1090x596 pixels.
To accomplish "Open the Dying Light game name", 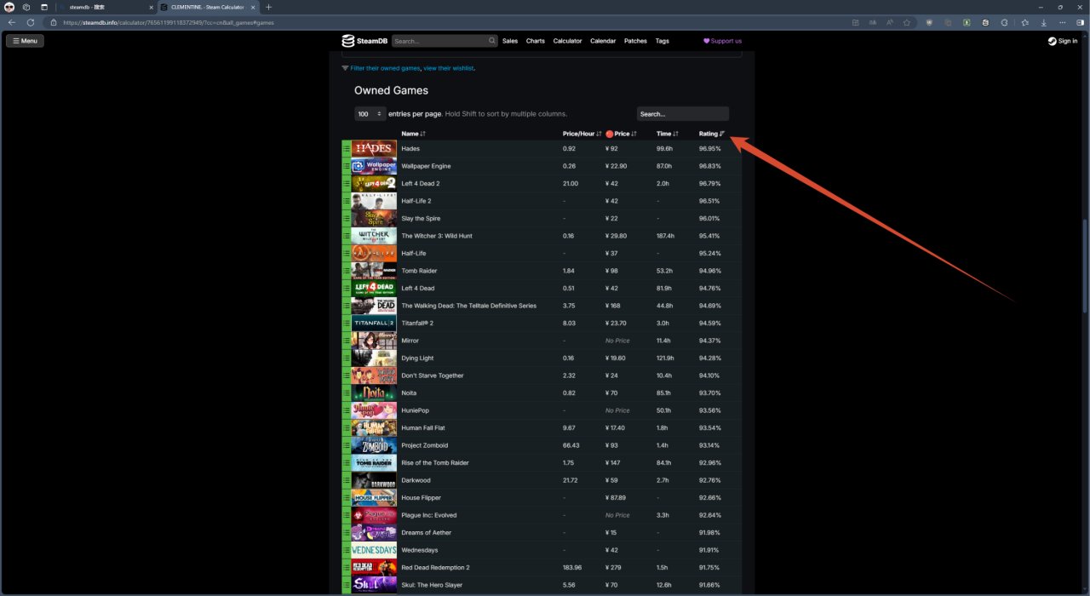I will (417, 358).
